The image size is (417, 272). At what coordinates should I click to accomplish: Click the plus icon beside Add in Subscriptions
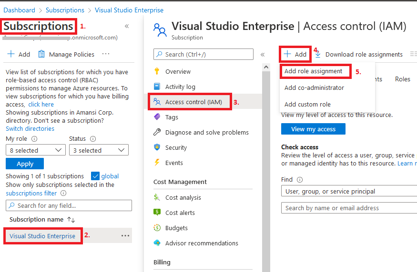click(x=11, y=54)
